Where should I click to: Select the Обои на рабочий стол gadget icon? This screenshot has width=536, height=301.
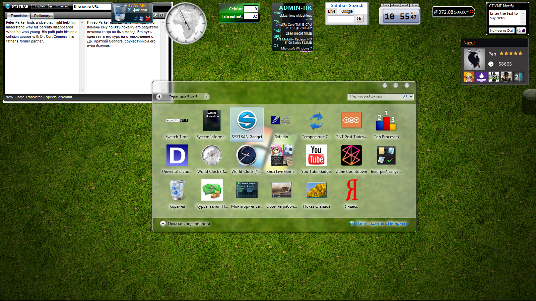click(x=281, y=190)
